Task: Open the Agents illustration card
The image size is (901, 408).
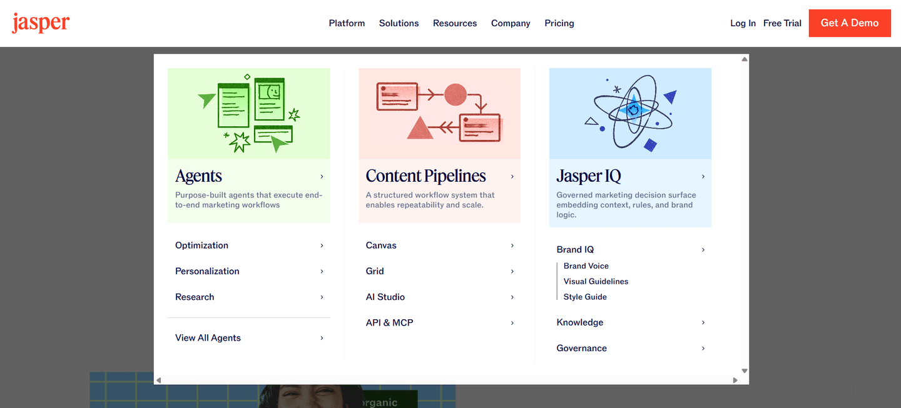Action: click(x=249, y=114)
